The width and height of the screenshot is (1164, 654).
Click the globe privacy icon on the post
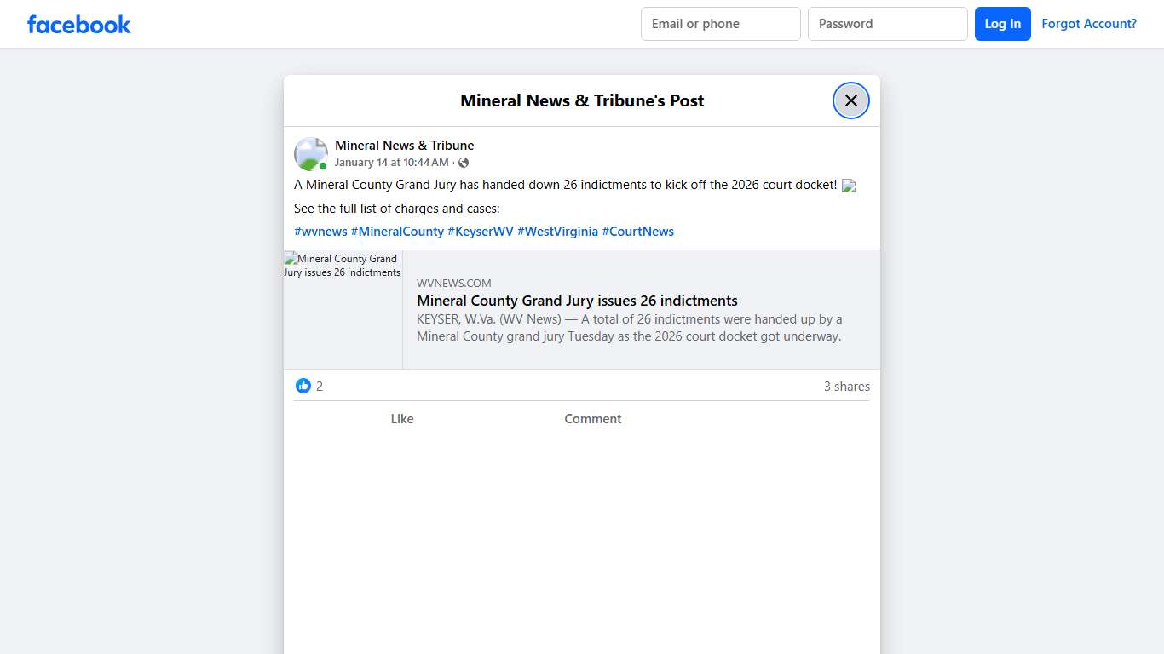[463, 162]
